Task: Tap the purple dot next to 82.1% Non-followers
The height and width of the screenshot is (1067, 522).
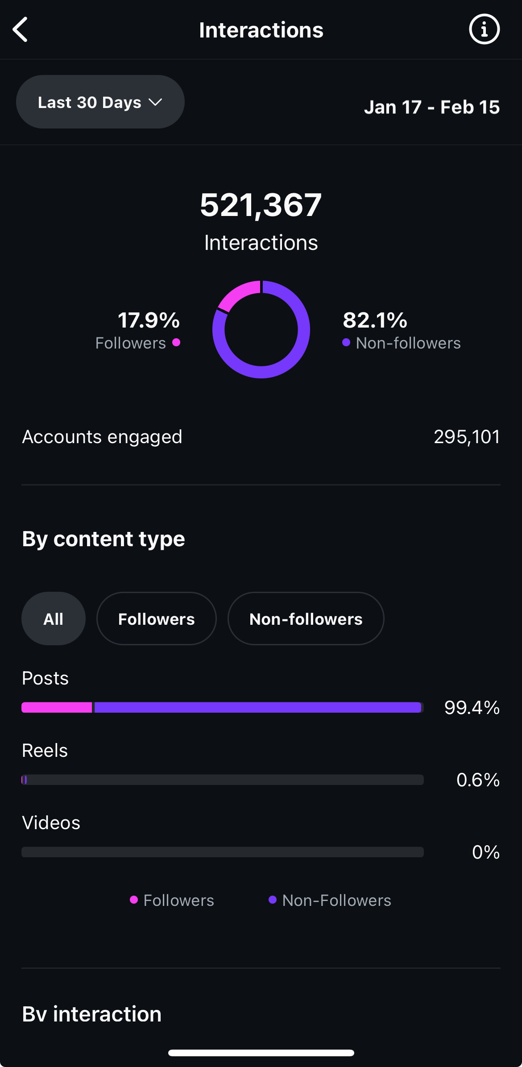Action: coord(346,342)
